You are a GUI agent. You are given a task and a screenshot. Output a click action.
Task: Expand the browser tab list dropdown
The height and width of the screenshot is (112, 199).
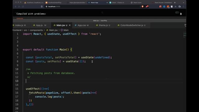click(183, 2)
